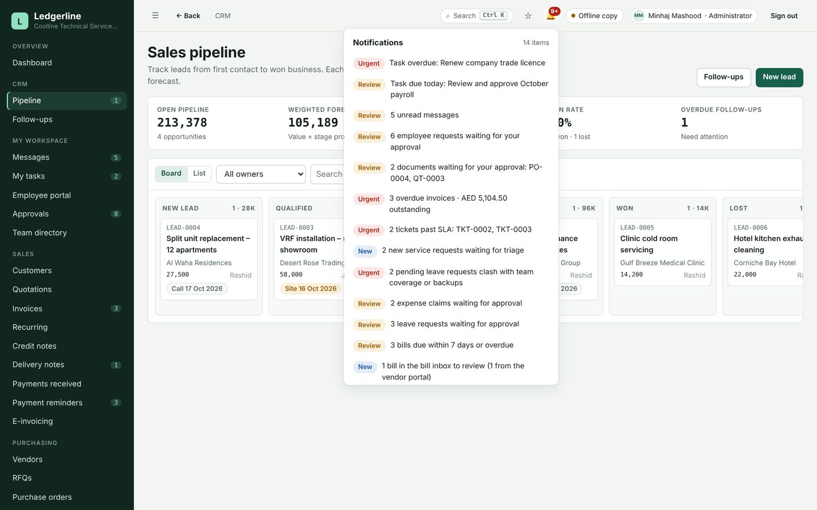Click the New lead button

(780, 78)
